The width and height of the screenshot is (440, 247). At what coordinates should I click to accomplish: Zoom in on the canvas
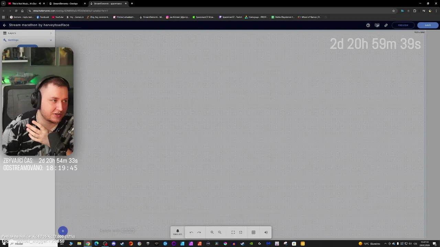click(x=212, y=232)
